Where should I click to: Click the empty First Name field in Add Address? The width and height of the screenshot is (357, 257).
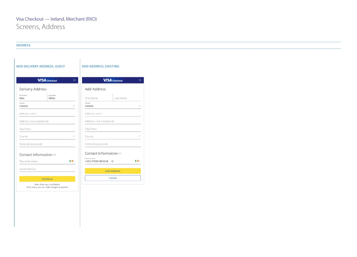coord(98,98)
